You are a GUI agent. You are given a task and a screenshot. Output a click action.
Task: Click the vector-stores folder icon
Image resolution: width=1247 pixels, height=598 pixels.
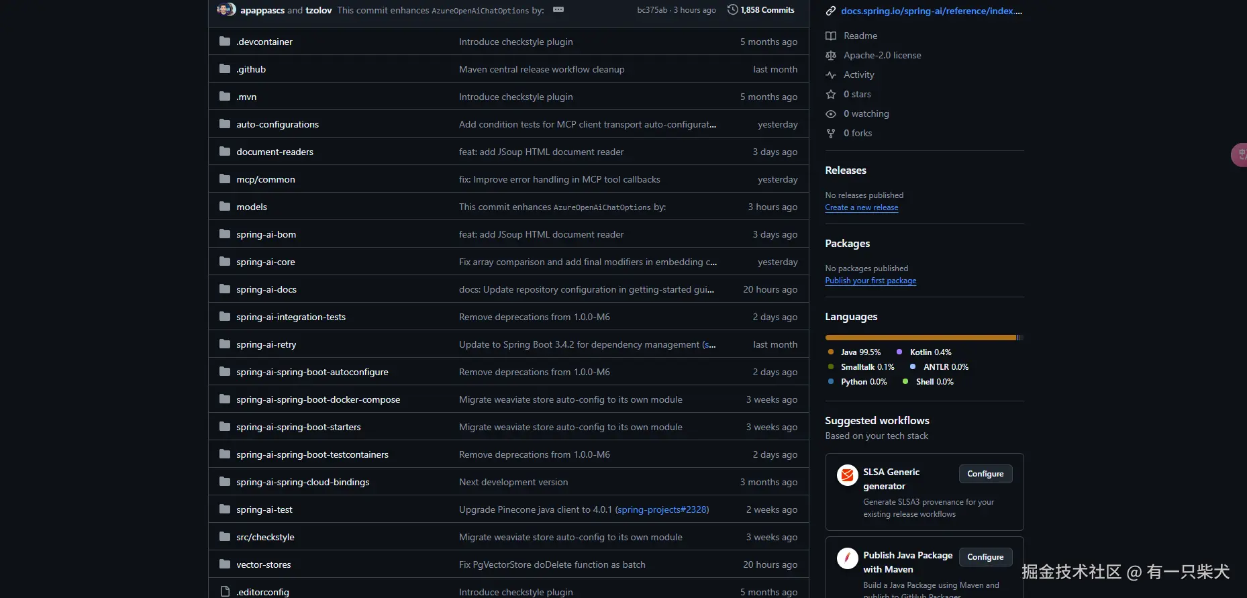point(225,564)
